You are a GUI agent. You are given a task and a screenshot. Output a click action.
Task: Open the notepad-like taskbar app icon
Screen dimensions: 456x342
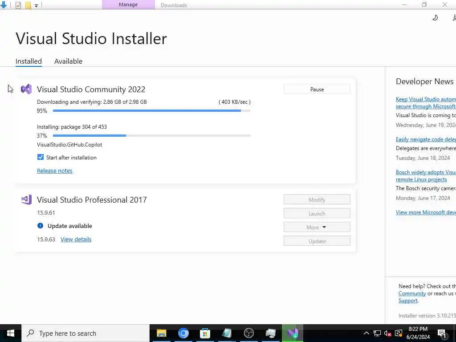[x=227, y=333]
